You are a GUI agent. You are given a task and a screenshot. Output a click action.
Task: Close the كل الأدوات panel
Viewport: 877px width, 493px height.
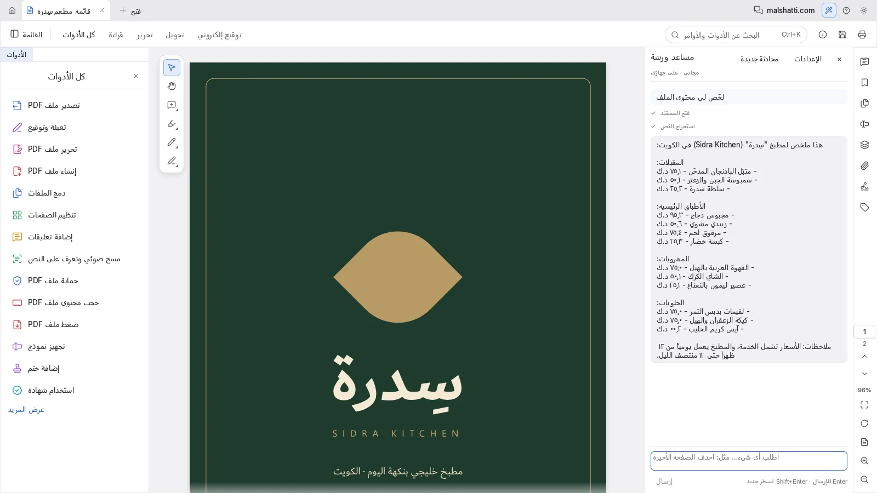[x=136, y=76]
